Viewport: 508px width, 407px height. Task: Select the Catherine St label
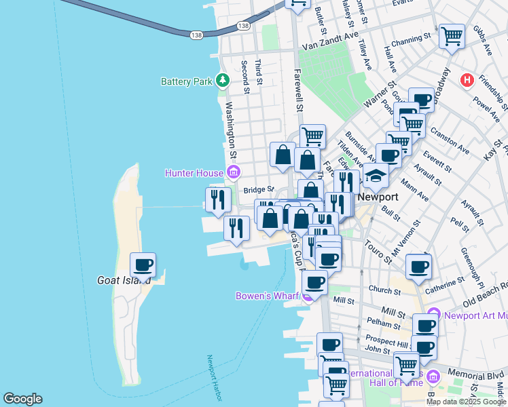(x=445, y=286)
